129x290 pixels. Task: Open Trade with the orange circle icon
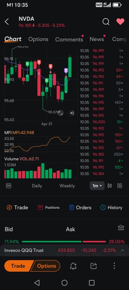tap(17, 208)
